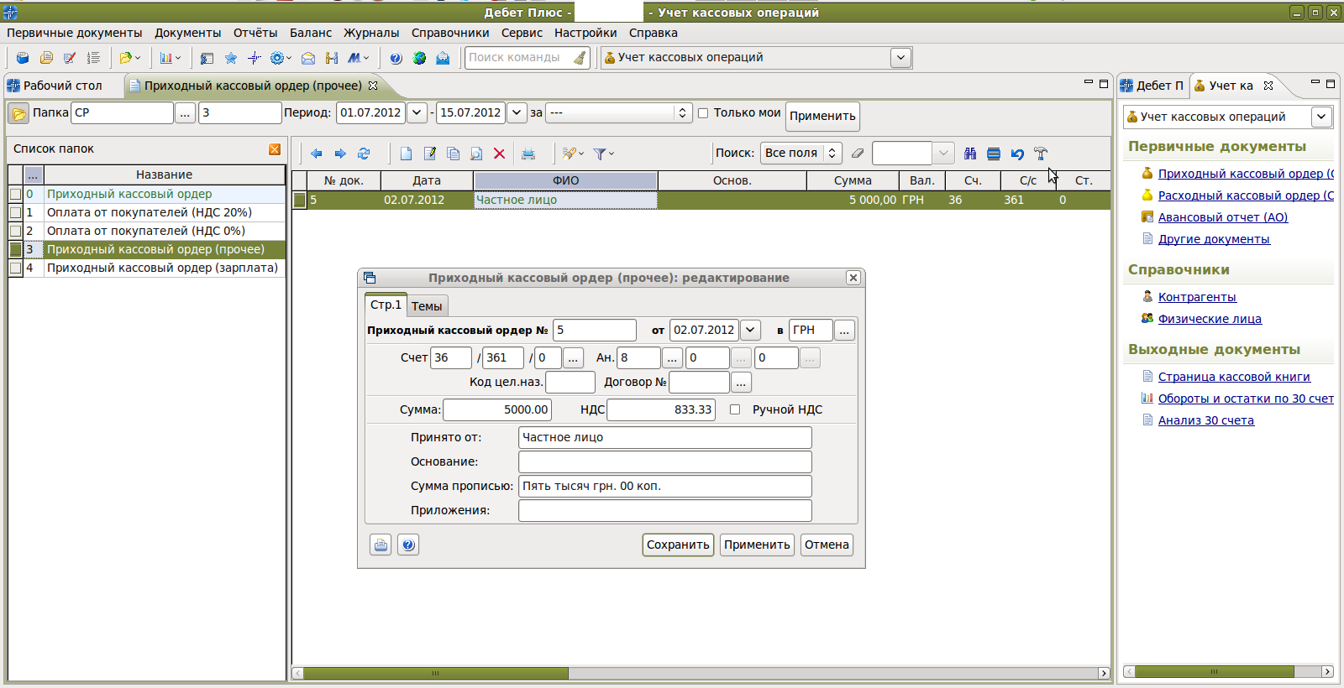
Task: Click the blue forward arrow in the document list toolbar
Action: coord(340,154)
